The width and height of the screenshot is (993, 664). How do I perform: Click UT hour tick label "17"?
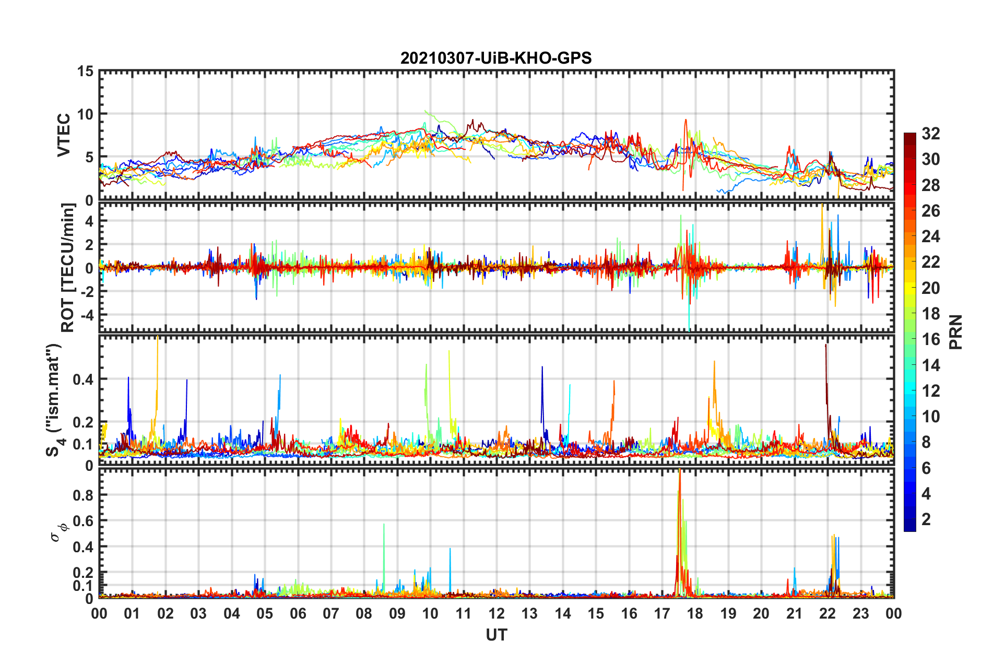tap(662, 613)
